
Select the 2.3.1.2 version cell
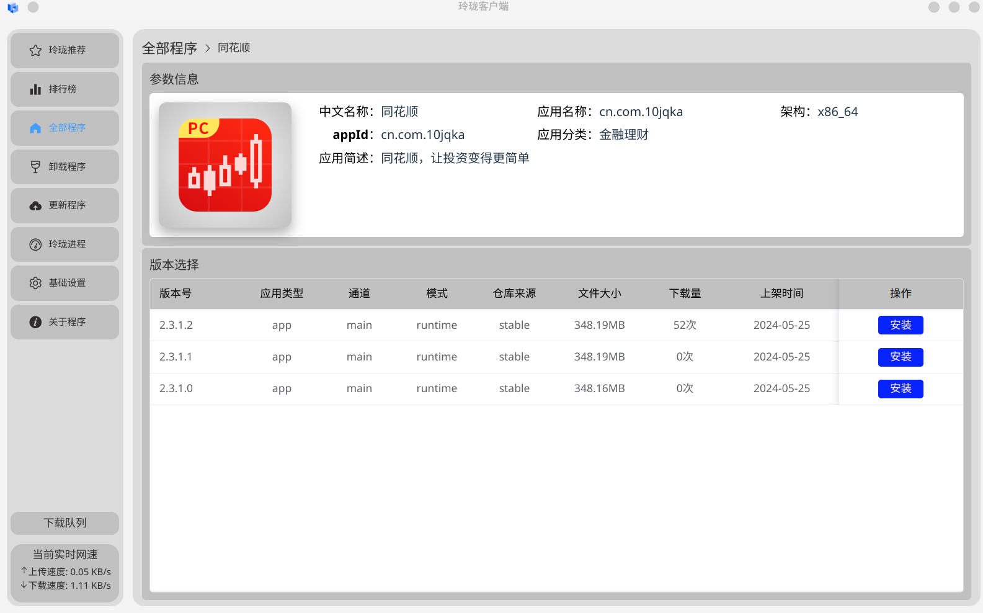coord(176,325)
